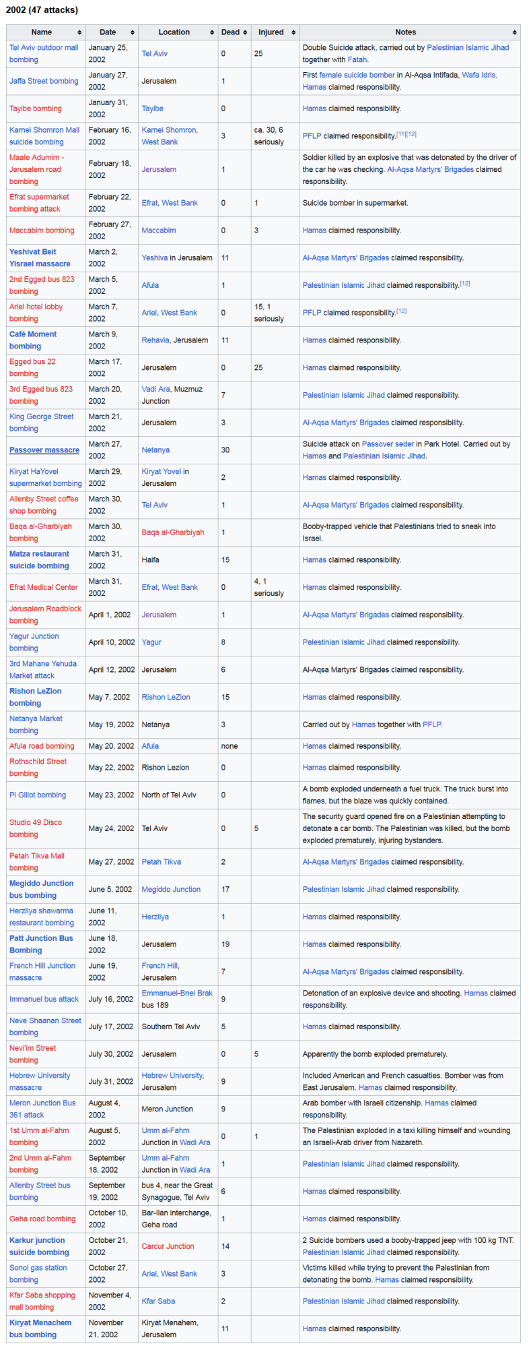Open Neve Shaanan Street bombing link
This screenshot has width=531, height=1348.
click(x=45, y=1027)
